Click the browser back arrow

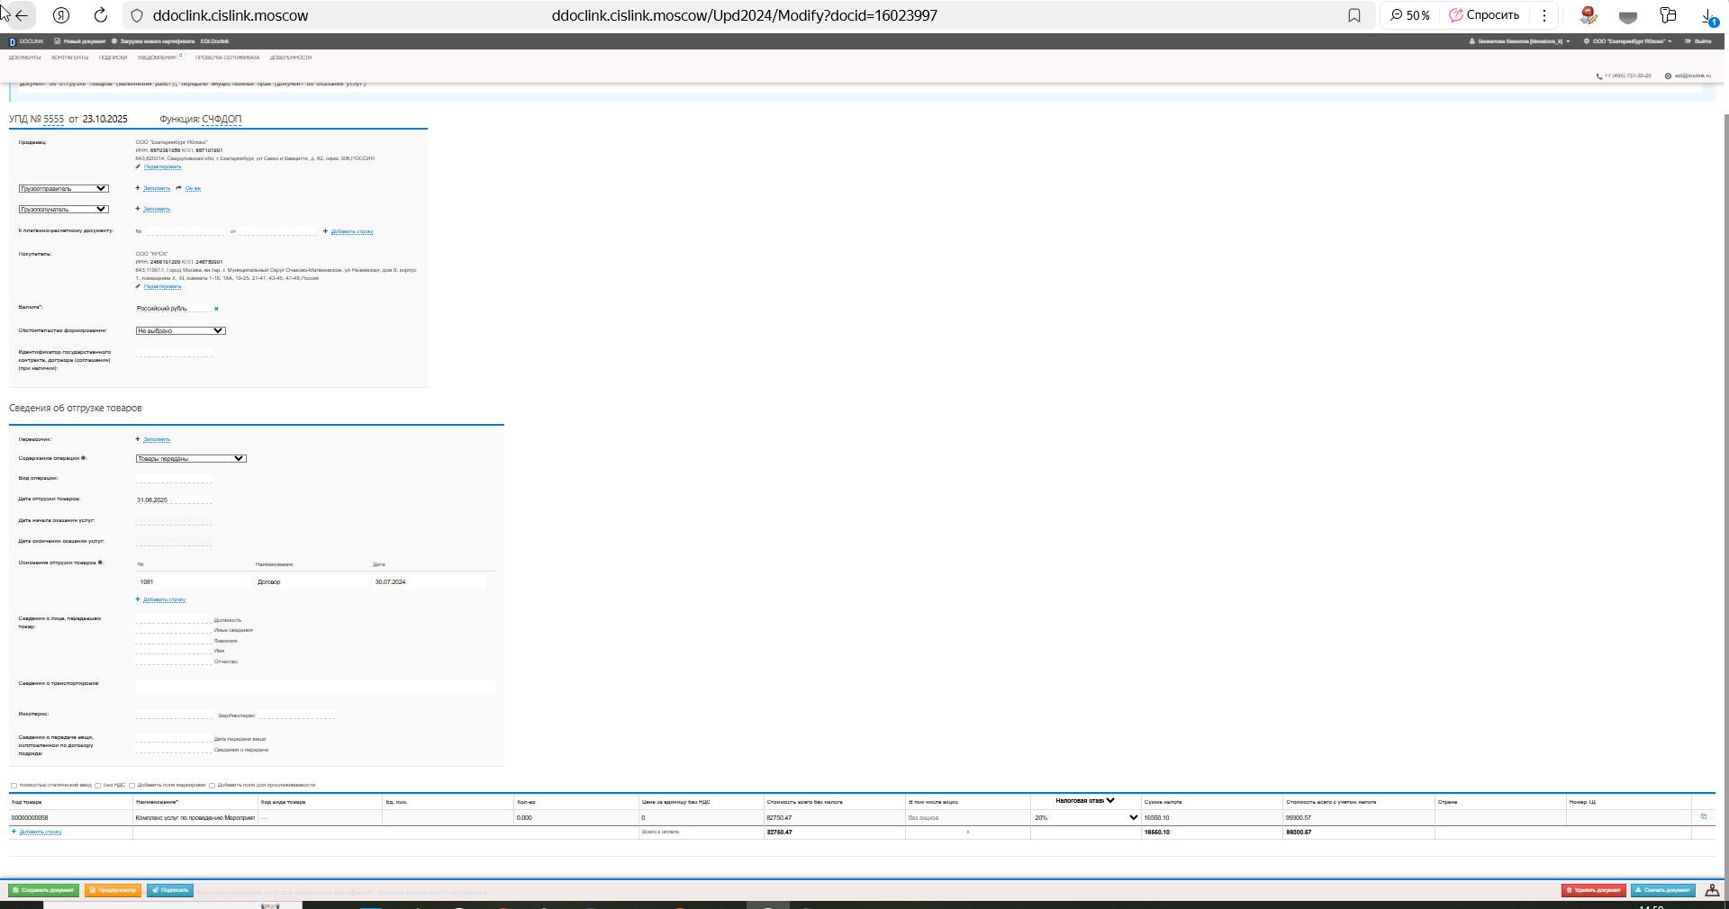point(22,15)
